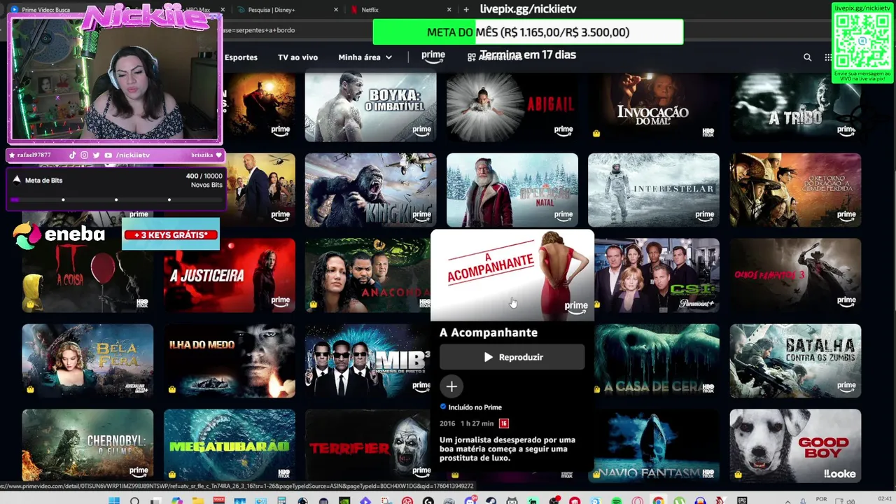Click the age rating 16 badge
The image size is (896, 504).
coord(503,423)
